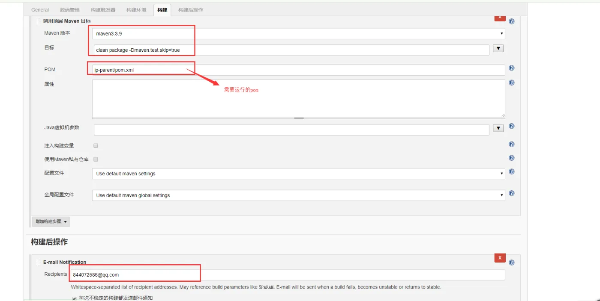The width and height of the screenshot is (600, 301).
Task: Click the 构建后操作 section heading
Action: click(49, 242)
